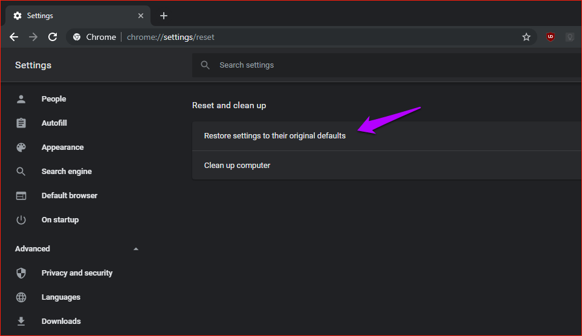Bookmark this page with the star icon
582x336 pixels.
click(526, 37)
